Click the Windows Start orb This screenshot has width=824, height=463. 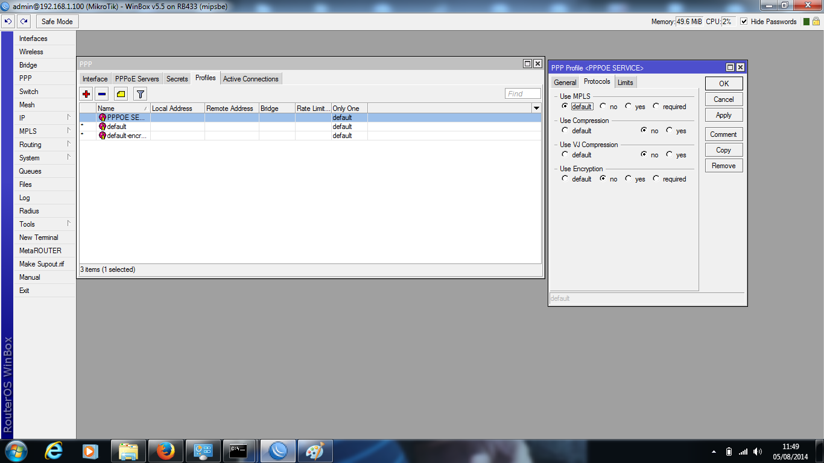click(x=16, y=450)
